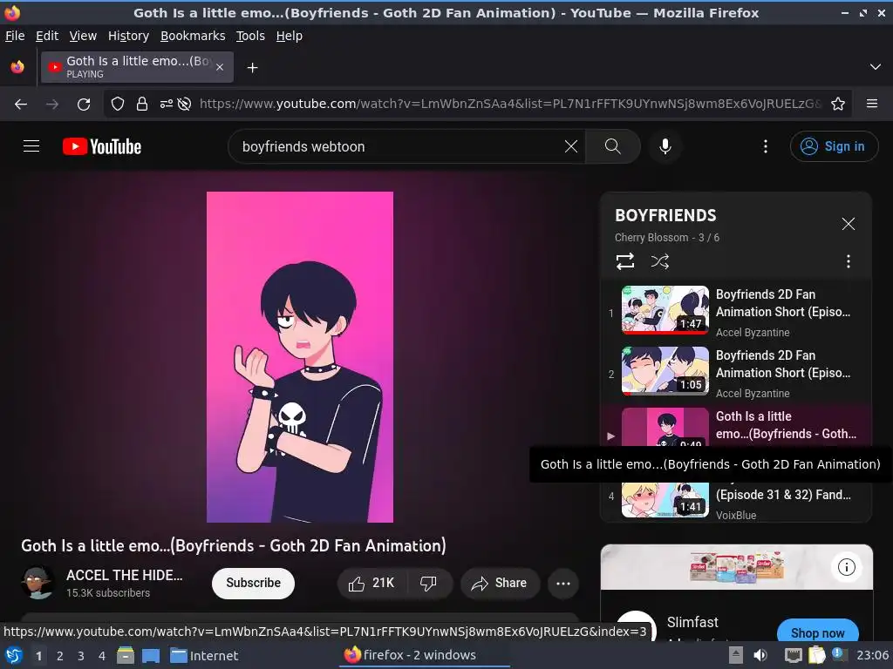The height and width of the screenshot is (669, 893).
Task: Reload the page
Action: point(84,105)
